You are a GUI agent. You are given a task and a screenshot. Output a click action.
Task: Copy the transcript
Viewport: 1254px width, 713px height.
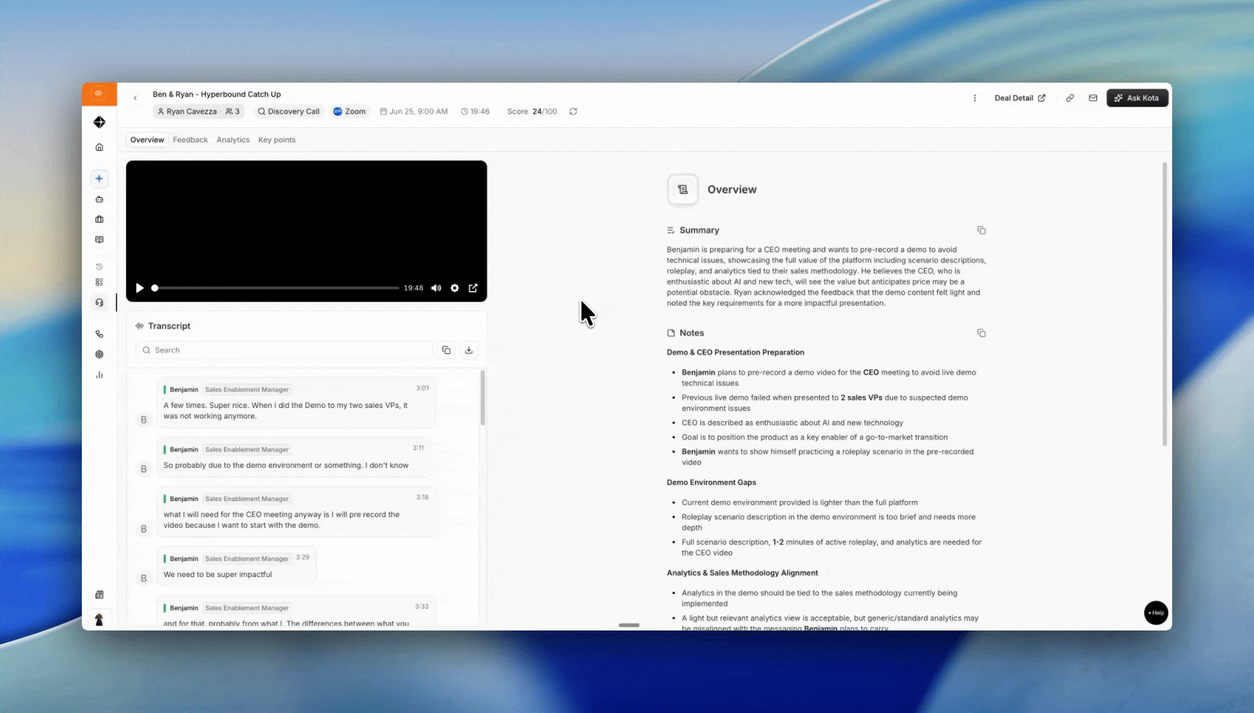pyautogui.click(x=446, y=350)
